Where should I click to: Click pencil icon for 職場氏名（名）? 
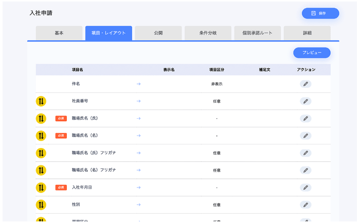306,136
